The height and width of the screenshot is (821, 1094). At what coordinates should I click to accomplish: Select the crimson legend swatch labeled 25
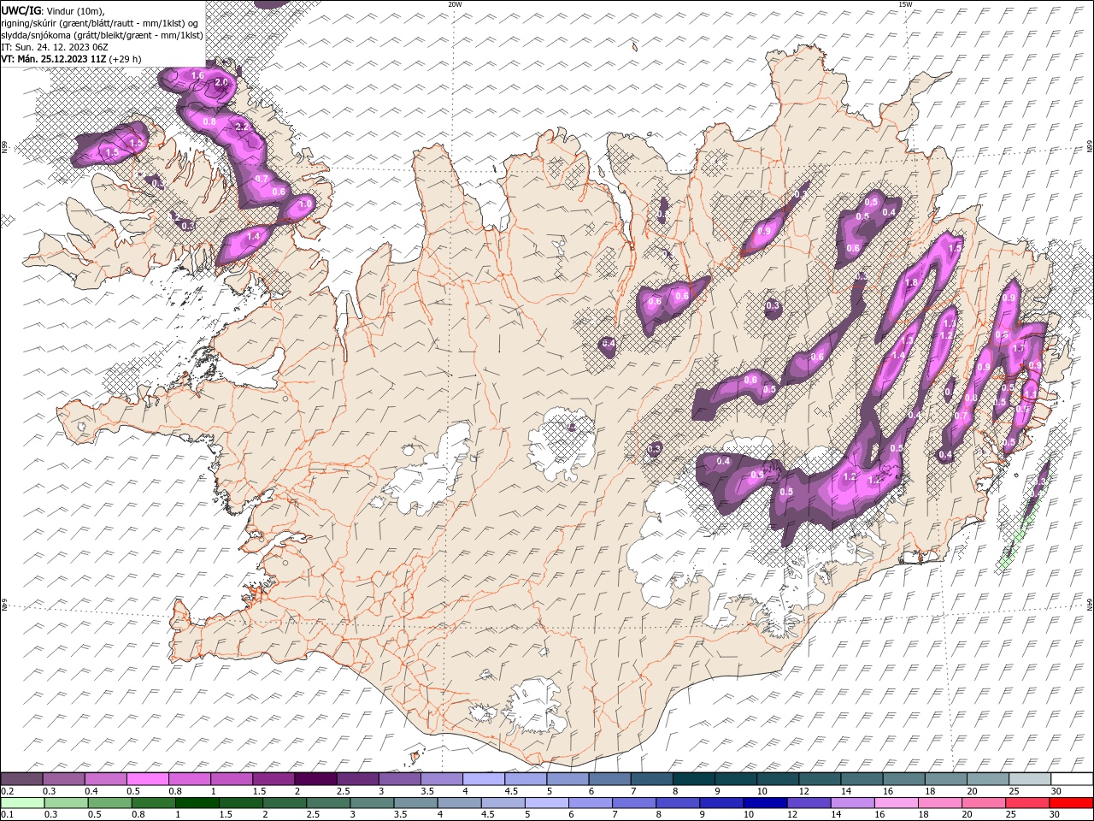(x=1026, y=803)
